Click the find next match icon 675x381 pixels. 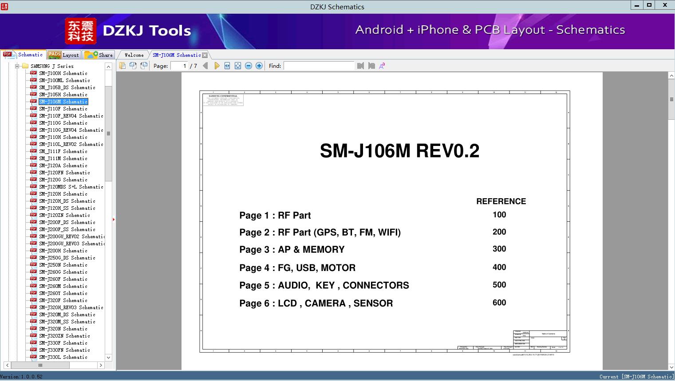pos(371,66)
